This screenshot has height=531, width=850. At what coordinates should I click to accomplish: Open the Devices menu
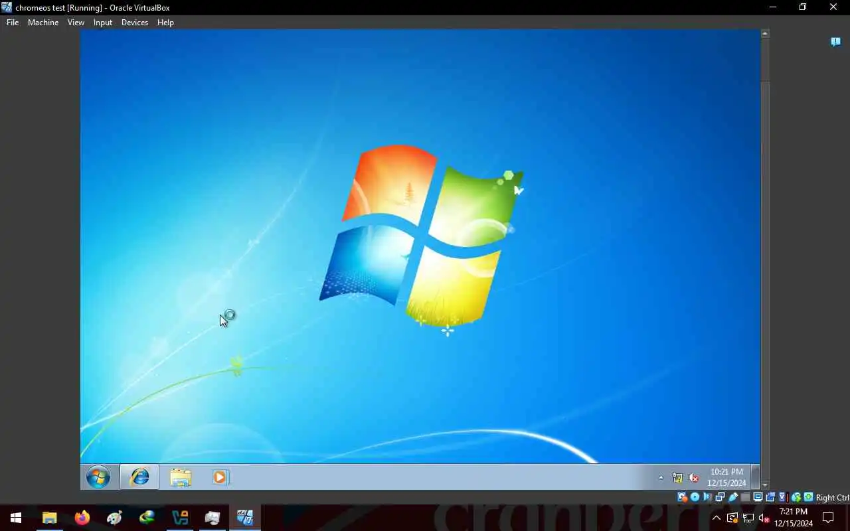coord(135,22)
